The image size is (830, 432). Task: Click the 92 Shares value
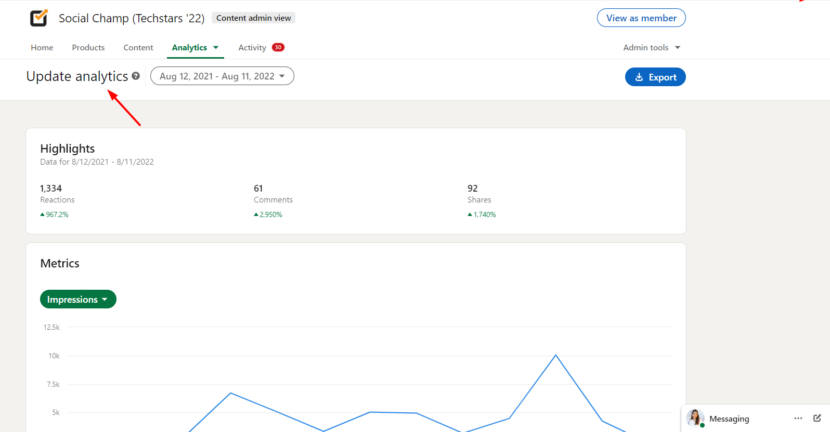click(x=473, y=188)
